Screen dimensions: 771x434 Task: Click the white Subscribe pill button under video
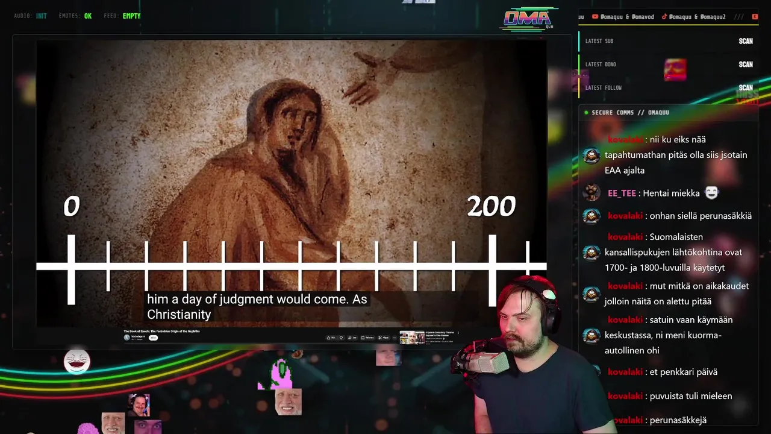click(x=153, y=338)
